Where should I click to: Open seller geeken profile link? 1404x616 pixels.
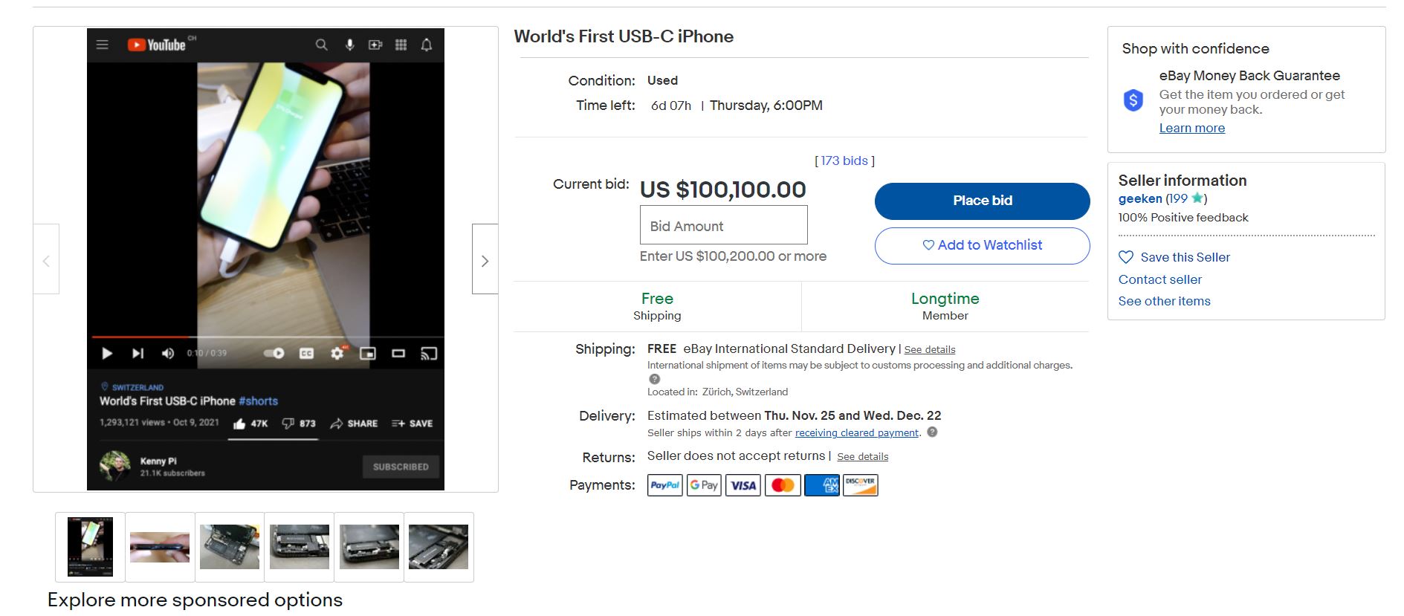pos(1140,198)
